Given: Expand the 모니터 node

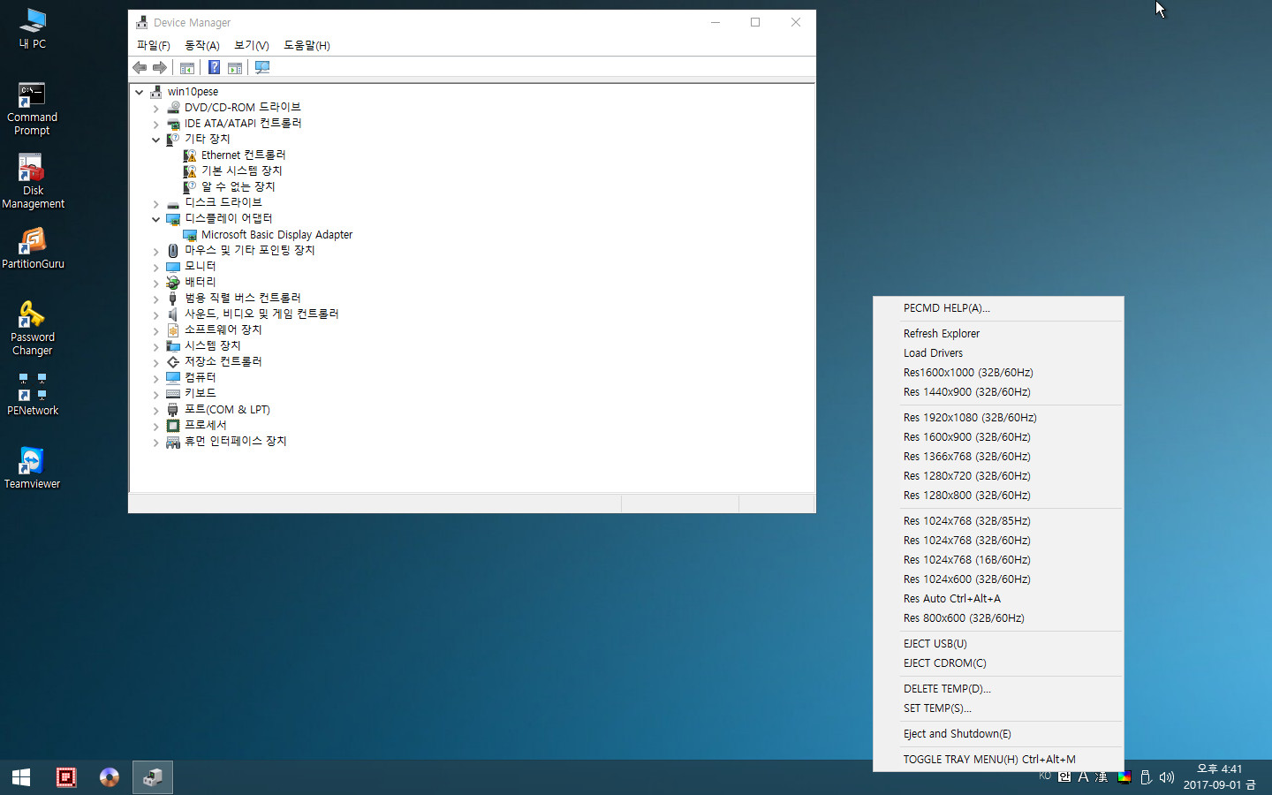Looking at the screenshot, I should pyautogui.click(x=156, y=267).
